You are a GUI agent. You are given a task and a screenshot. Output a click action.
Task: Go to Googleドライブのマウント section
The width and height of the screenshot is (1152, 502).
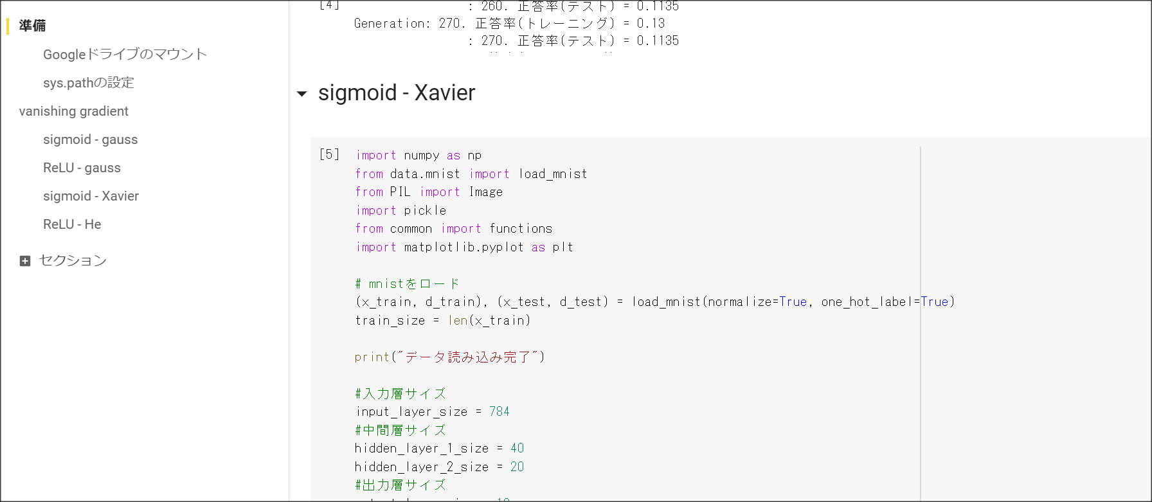point(125,55)
